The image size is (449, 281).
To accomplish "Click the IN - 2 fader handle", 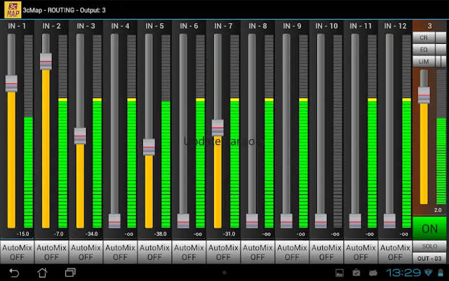I will pyautogui.click(x=46, y=61).
